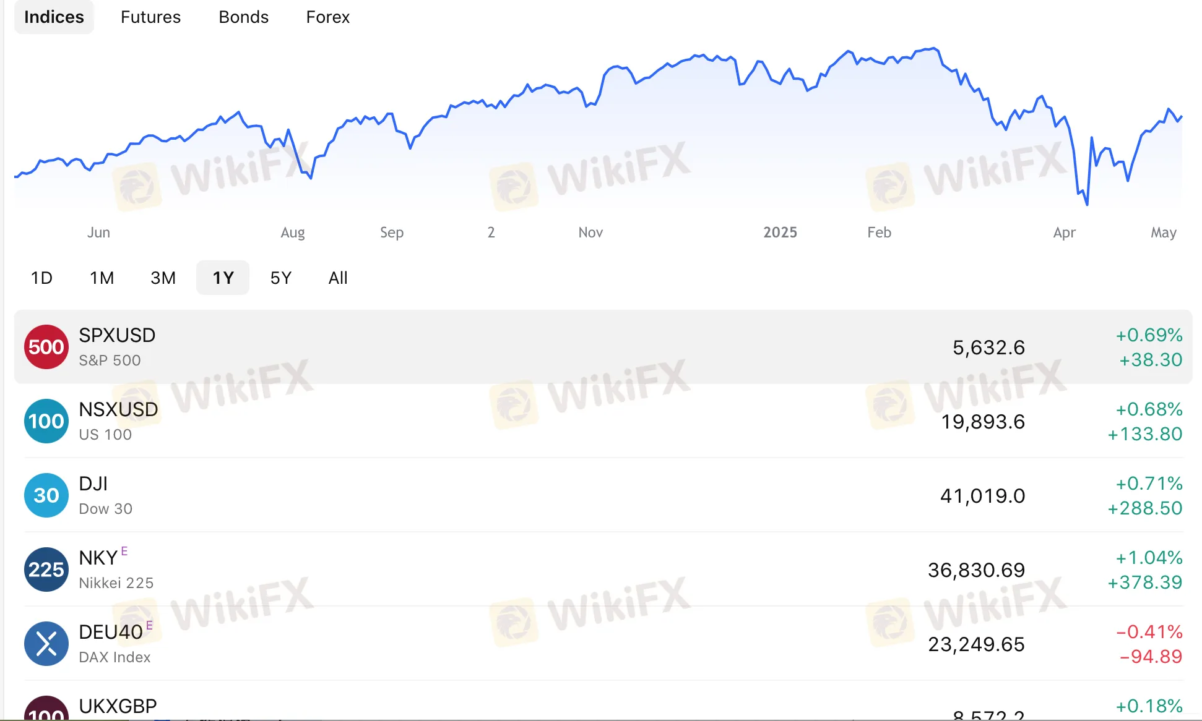Viewport: 1202px width, 721px height.
Task: Open the Forex tab
Action: pyautogui.click(x=327, y=17)
